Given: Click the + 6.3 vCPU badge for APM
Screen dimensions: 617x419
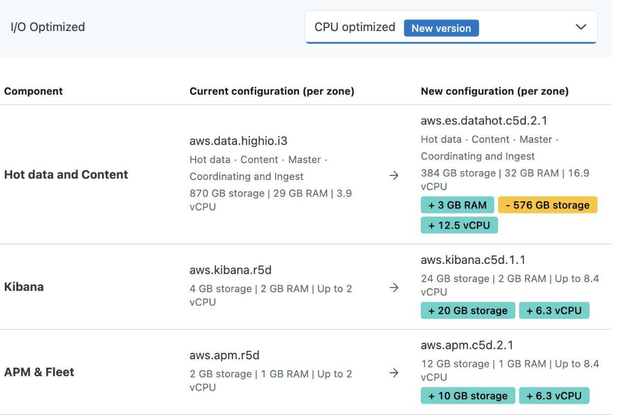Looking at the screenshot, I should click(x=554, y=395).
